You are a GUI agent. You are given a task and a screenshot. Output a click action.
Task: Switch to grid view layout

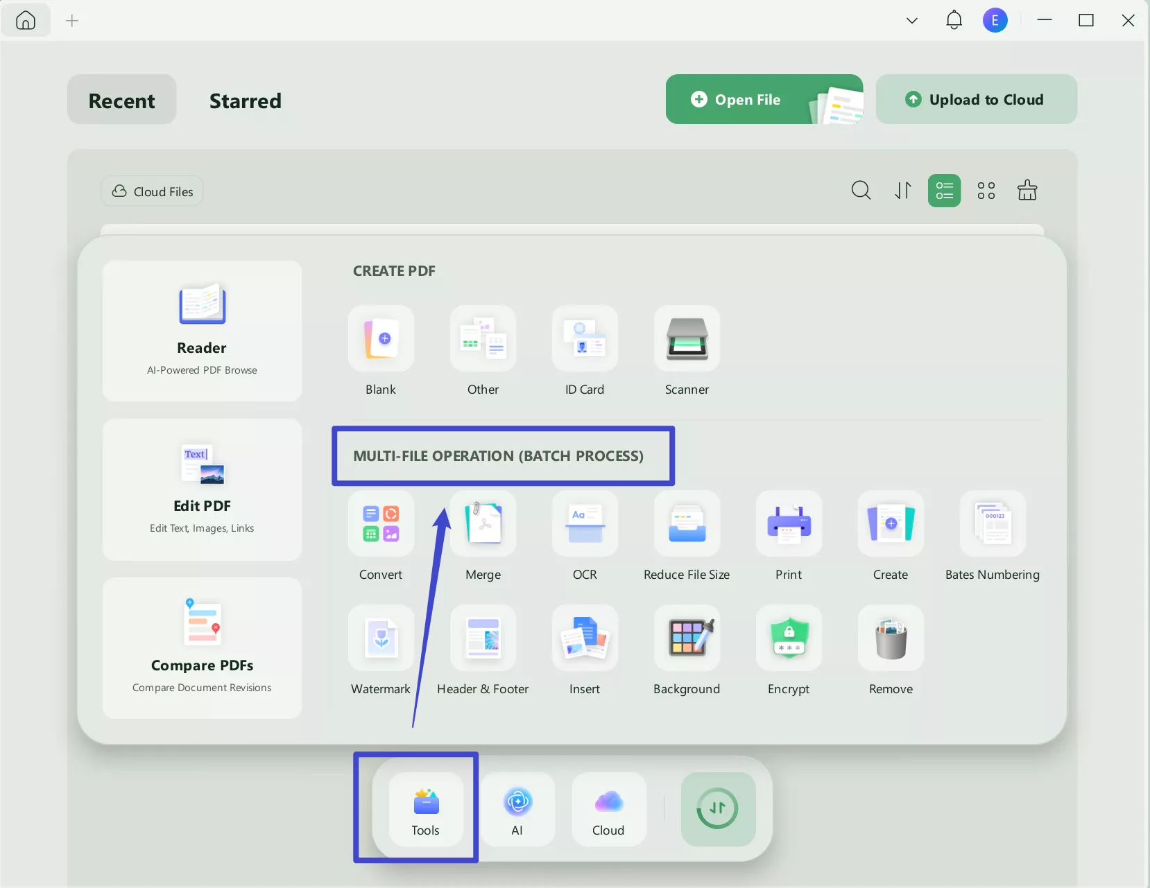pyautogui.click(x=986, y=190)
